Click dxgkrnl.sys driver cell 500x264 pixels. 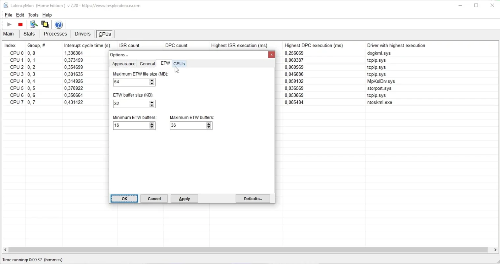[x=379, y=53]
